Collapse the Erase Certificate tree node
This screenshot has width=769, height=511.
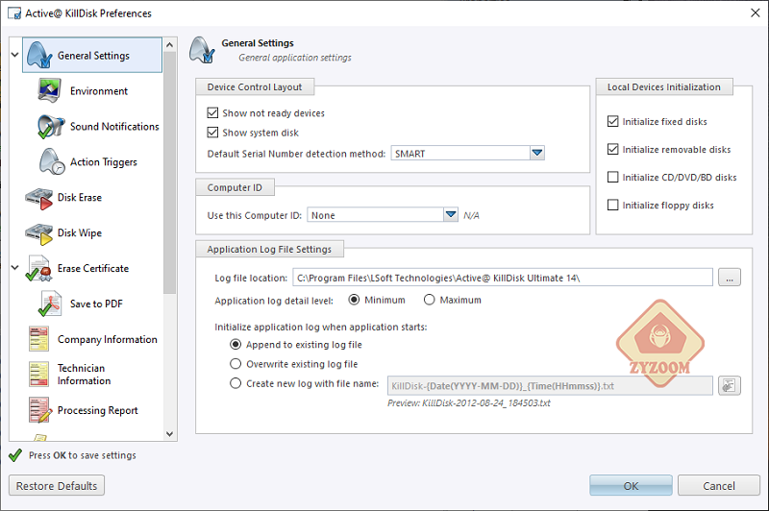[14, 268]
